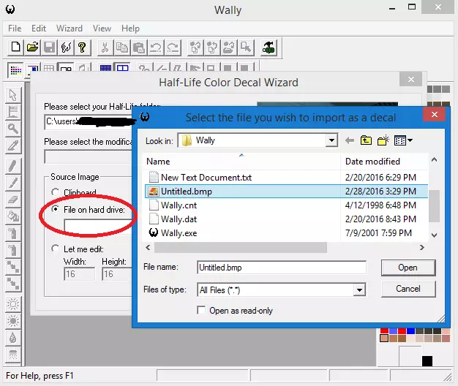This screenshot has width=458, height=386.
Task: Click the yellow question mark Help icon
Action: (x=83, y=48)
